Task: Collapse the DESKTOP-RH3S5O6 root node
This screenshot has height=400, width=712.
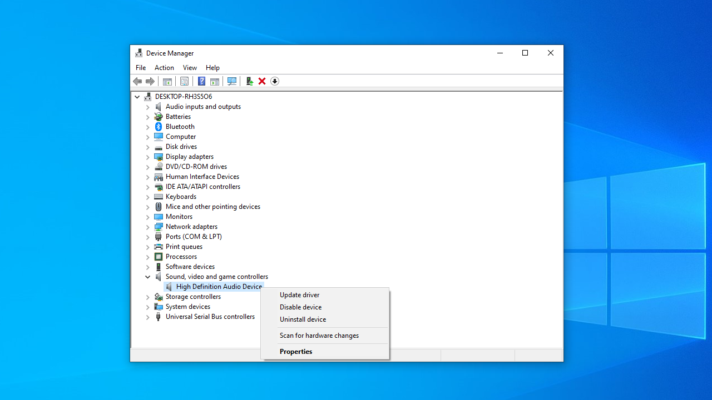Action: (x=137, y=97)
